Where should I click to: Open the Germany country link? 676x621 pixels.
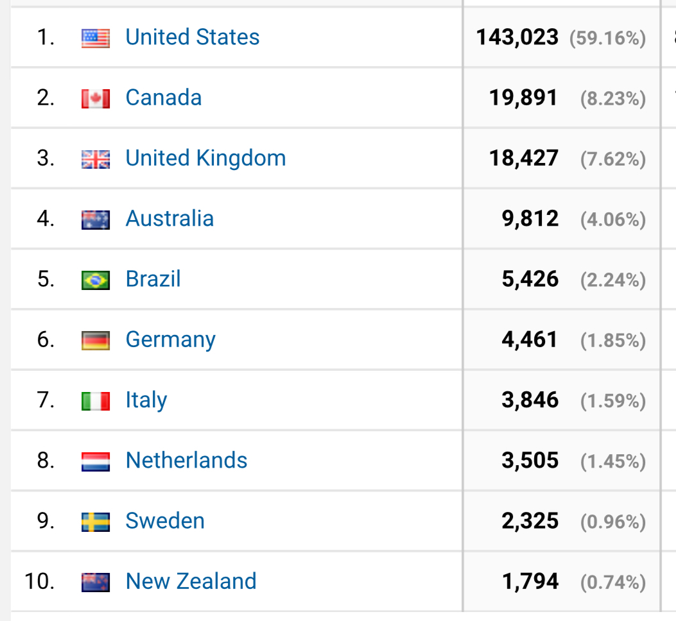pos(170,339)
